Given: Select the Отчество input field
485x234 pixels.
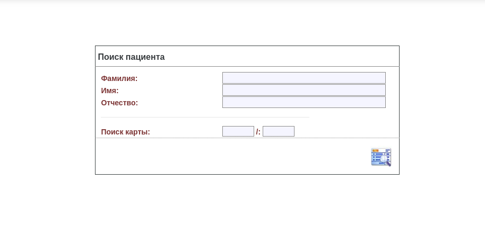Looking at the screenshot, I should pos(304,102).
